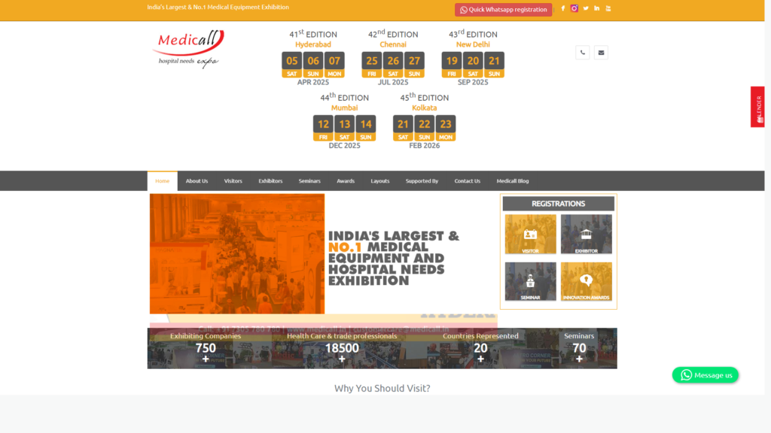Open the red Calendar side tab
Viewport: 771px width, 433px height.
[757, 107]
